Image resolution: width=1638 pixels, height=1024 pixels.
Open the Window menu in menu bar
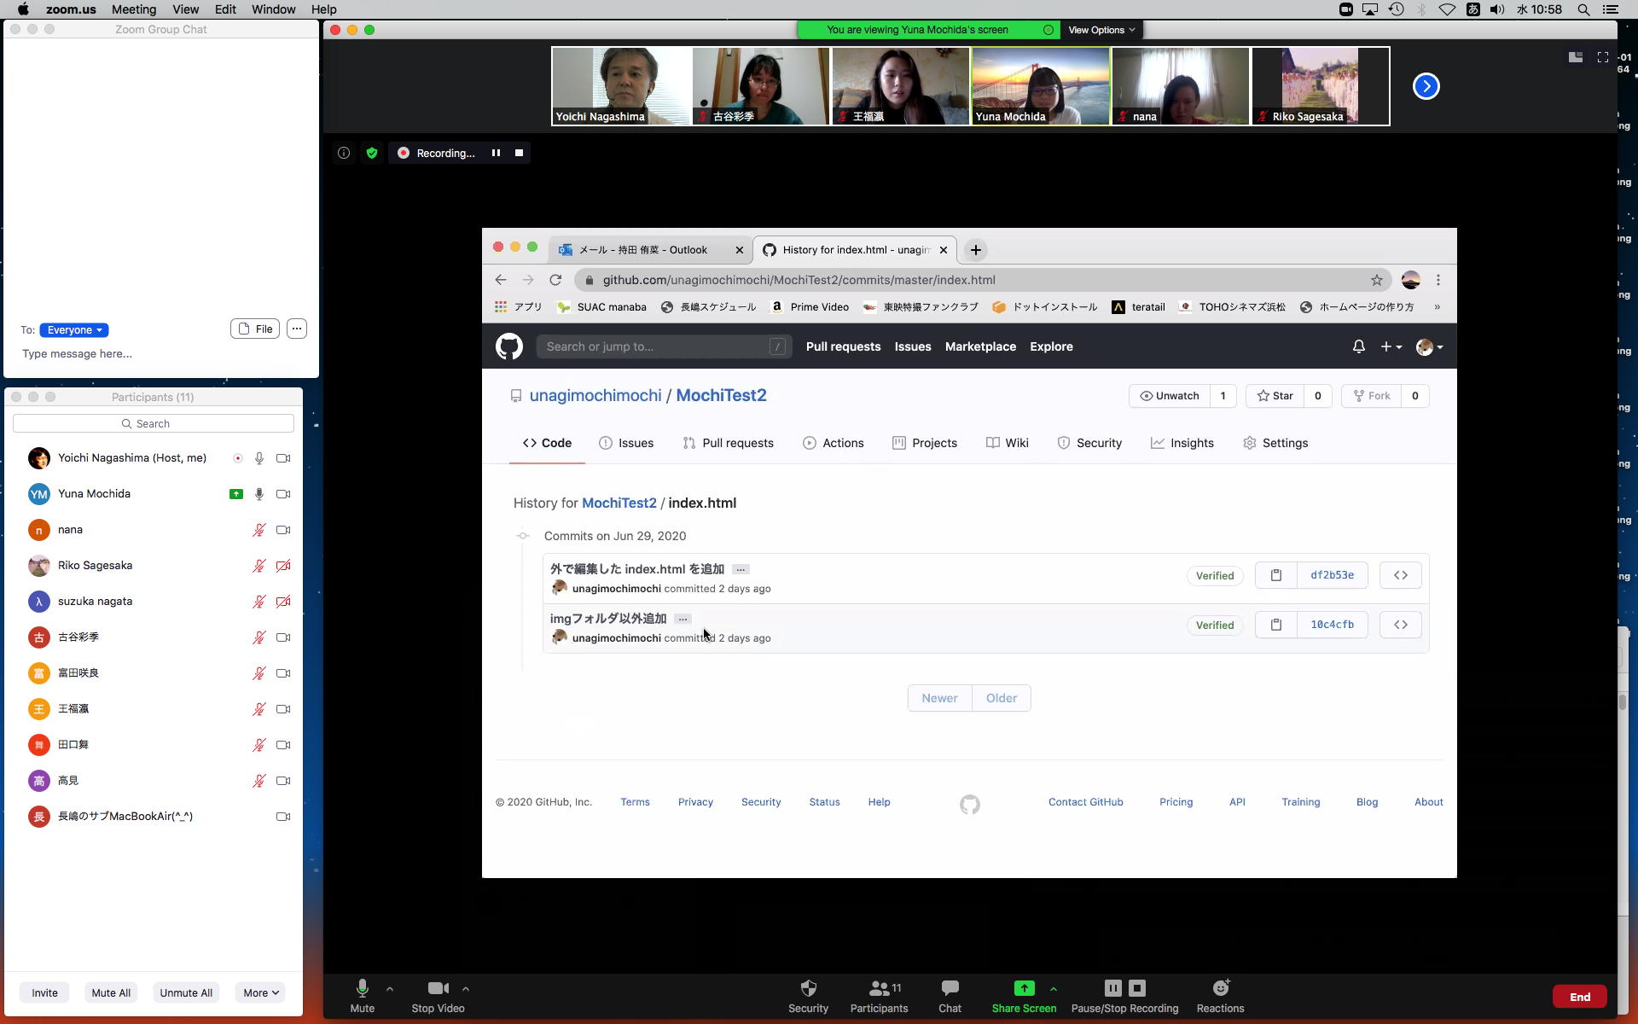click(273, 9)
